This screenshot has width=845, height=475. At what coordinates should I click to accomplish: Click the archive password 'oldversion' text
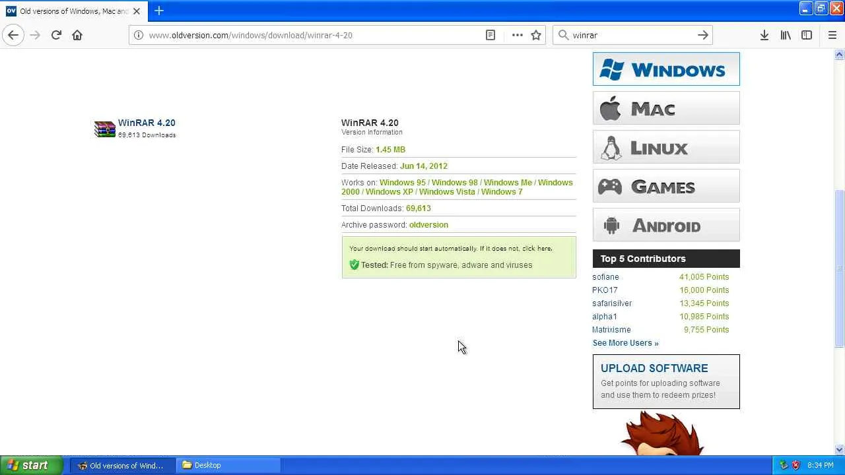pos(428,225)
